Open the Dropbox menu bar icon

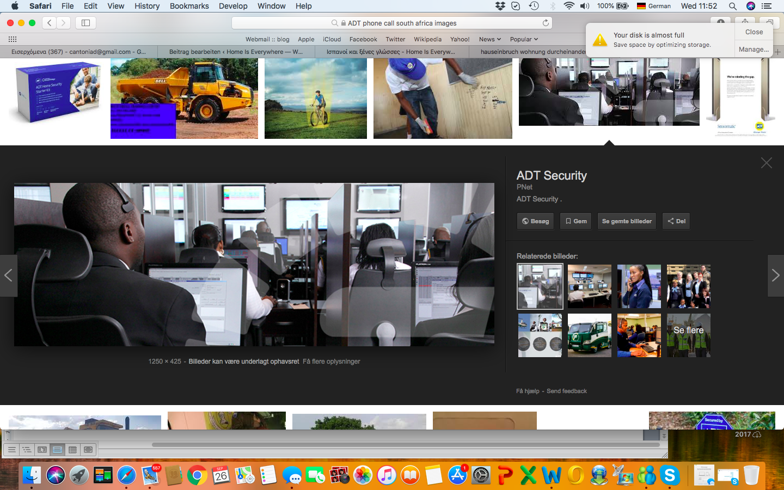tap(500, 6)
